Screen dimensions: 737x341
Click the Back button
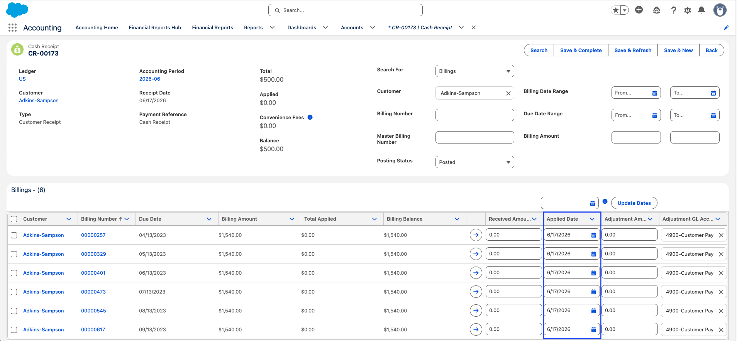[711, 50]
